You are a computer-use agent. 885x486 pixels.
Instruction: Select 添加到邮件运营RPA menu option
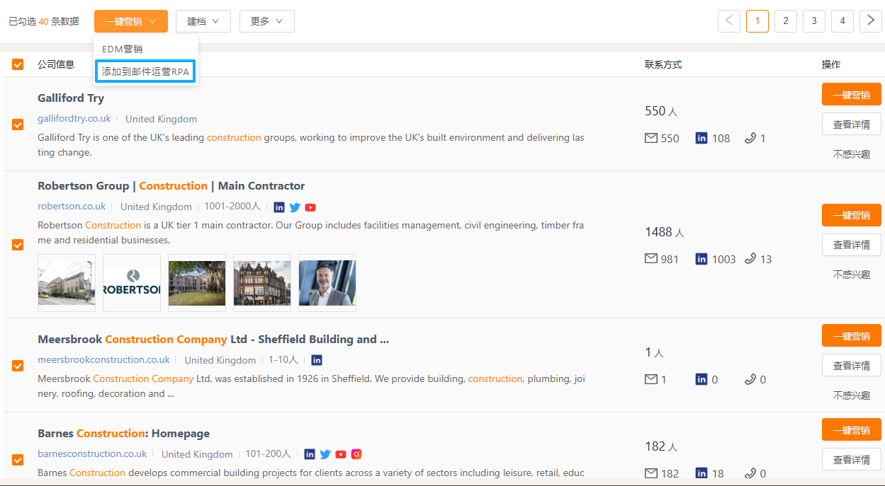pyautogui.click(x=146, y=71)
